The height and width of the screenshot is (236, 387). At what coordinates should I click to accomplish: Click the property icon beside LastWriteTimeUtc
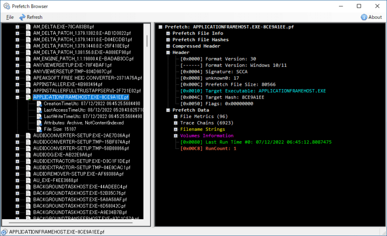39,117
